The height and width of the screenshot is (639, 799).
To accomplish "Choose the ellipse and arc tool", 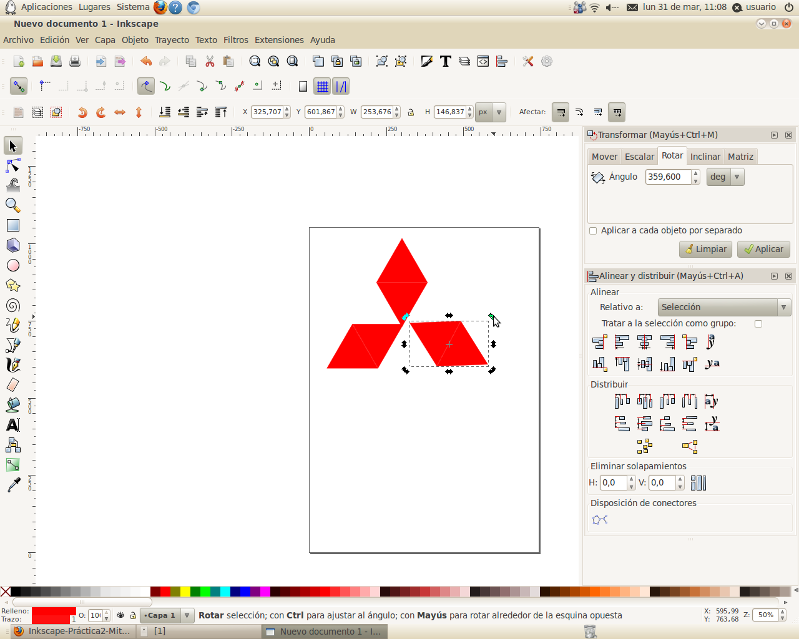I will (x=13, y=265).
